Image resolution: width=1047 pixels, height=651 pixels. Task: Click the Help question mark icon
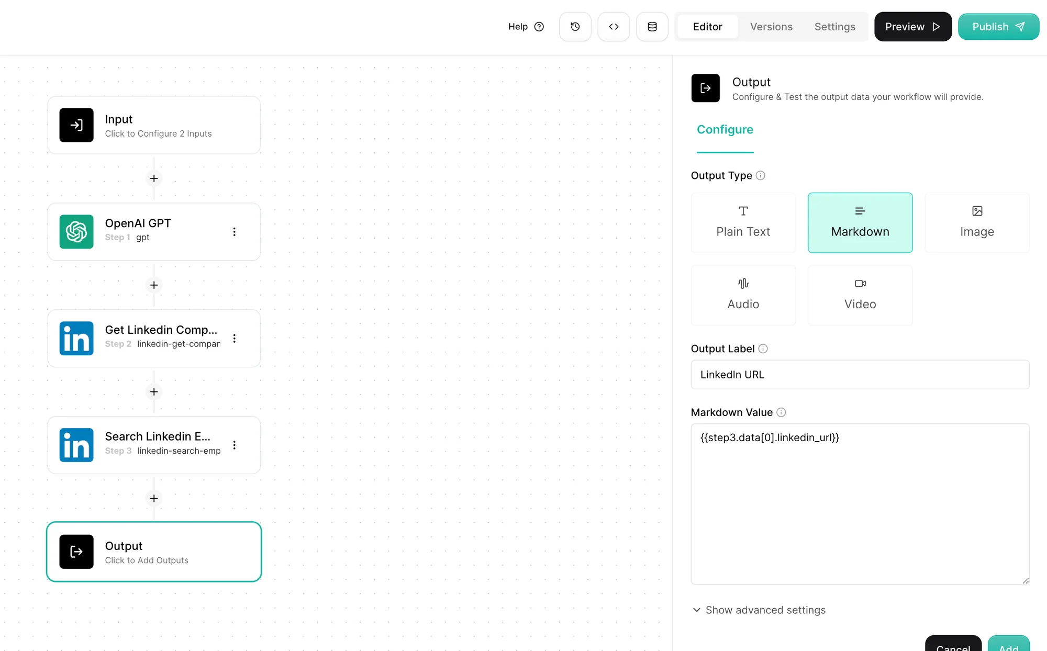tap(539, 27)
